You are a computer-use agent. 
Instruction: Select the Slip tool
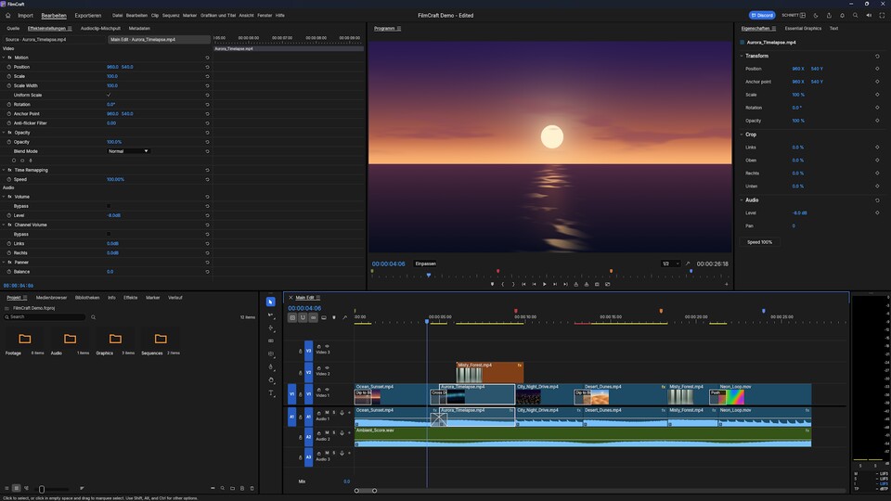tap(270, 353)
